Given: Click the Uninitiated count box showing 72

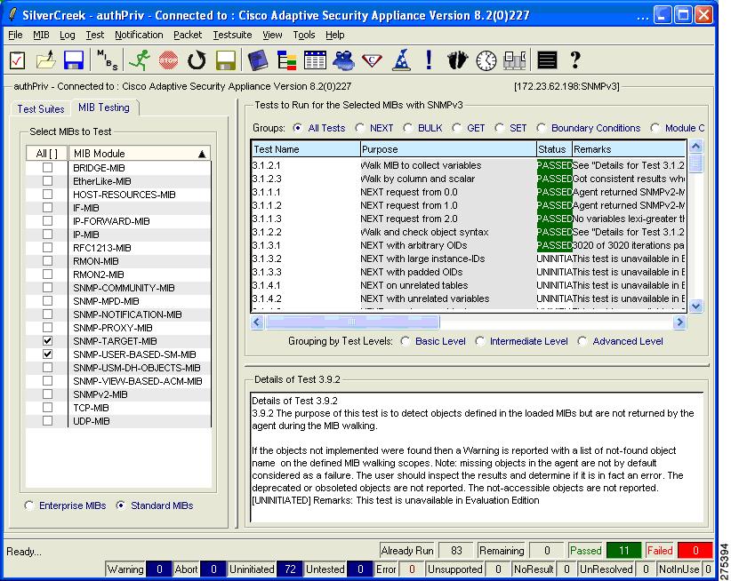Looking at the screenshot, I should point(290,569).
